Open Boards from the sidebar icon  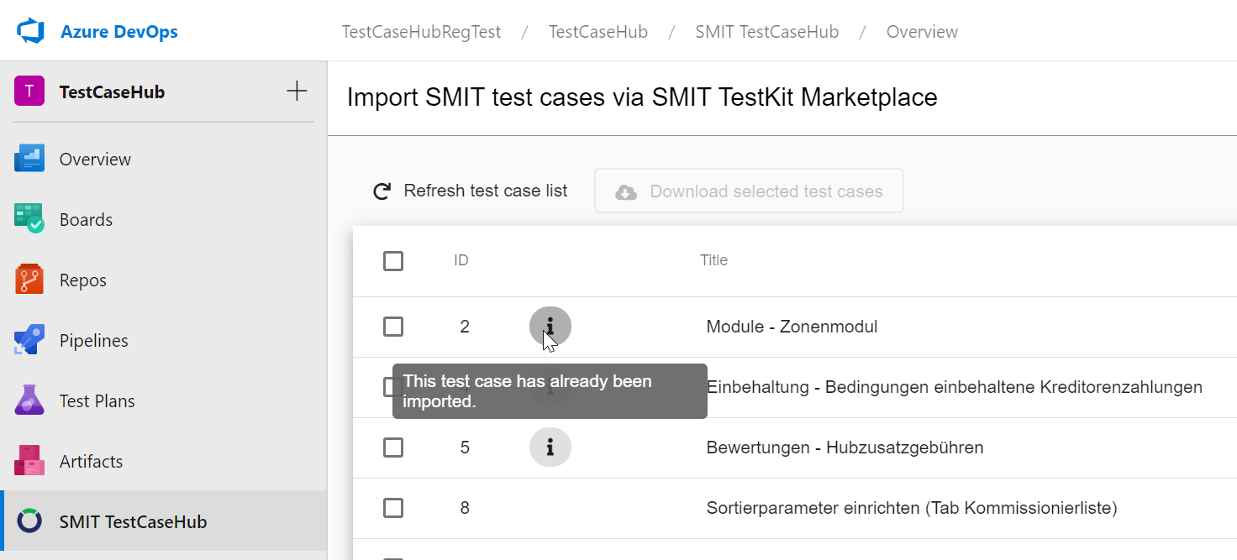coord(29,219)
